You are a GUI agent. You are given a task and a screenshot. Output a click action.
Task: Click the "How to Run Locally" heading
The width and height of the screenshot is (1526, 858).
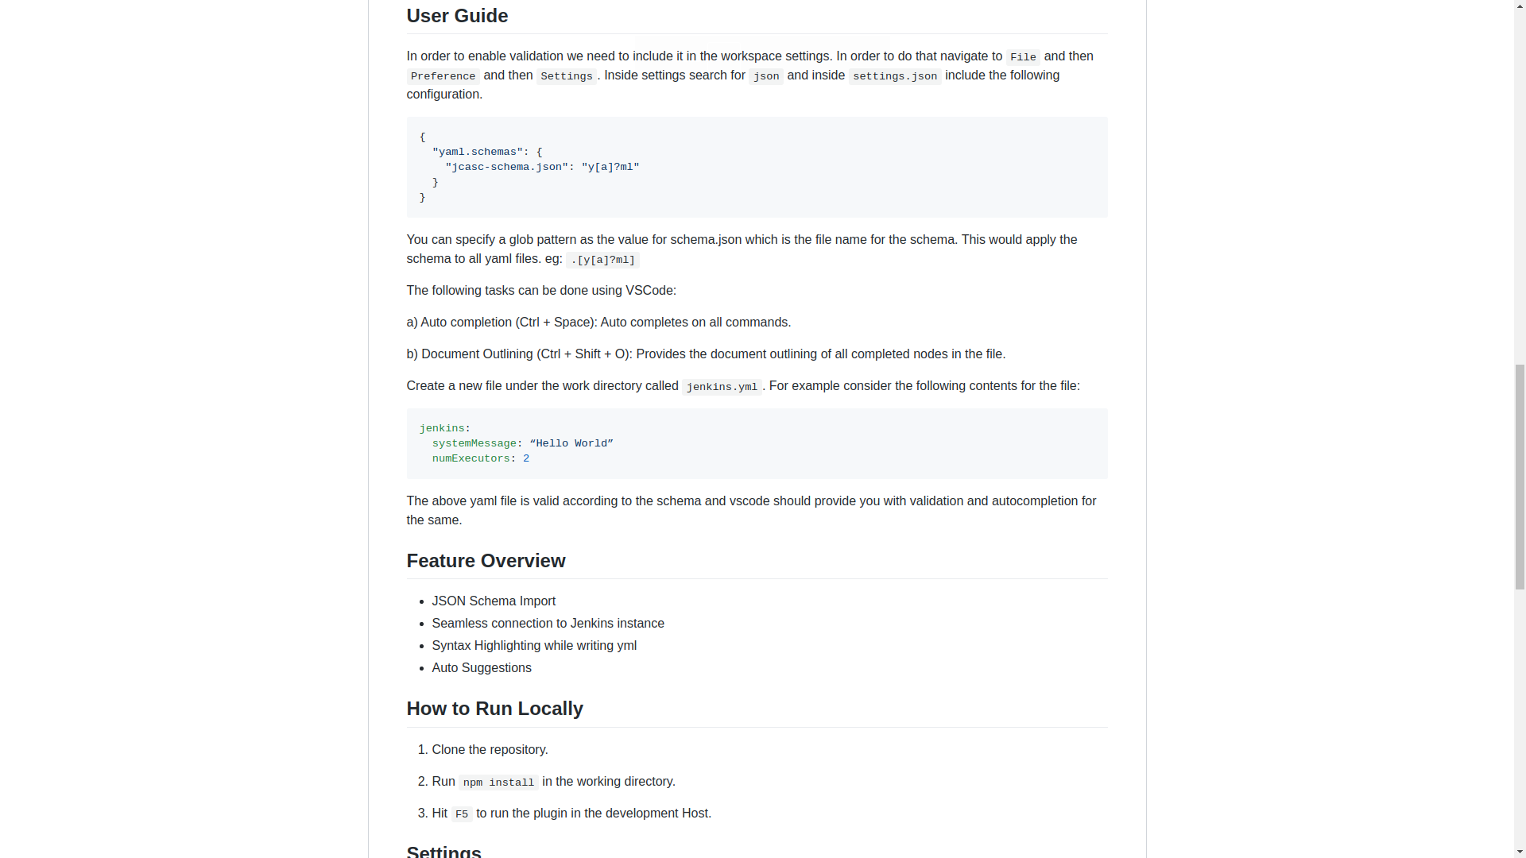(x=494, y=709)
